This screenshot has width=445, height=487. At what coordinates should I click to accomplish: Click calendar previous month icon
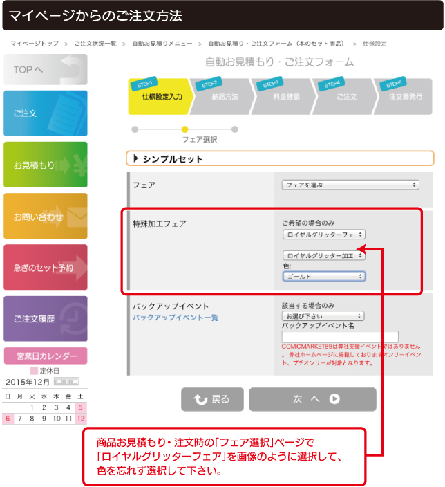point(59,382)
